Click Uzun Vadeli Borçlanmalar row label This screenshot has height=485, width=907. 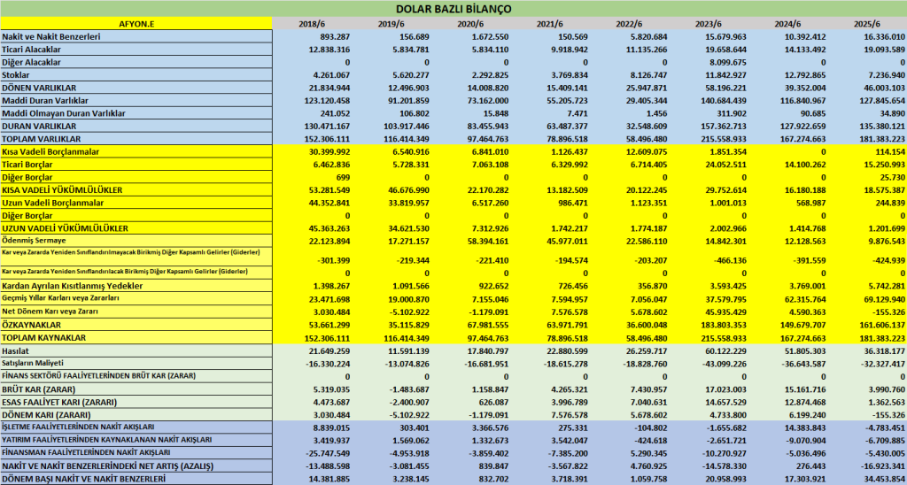(x=52, y=203)
